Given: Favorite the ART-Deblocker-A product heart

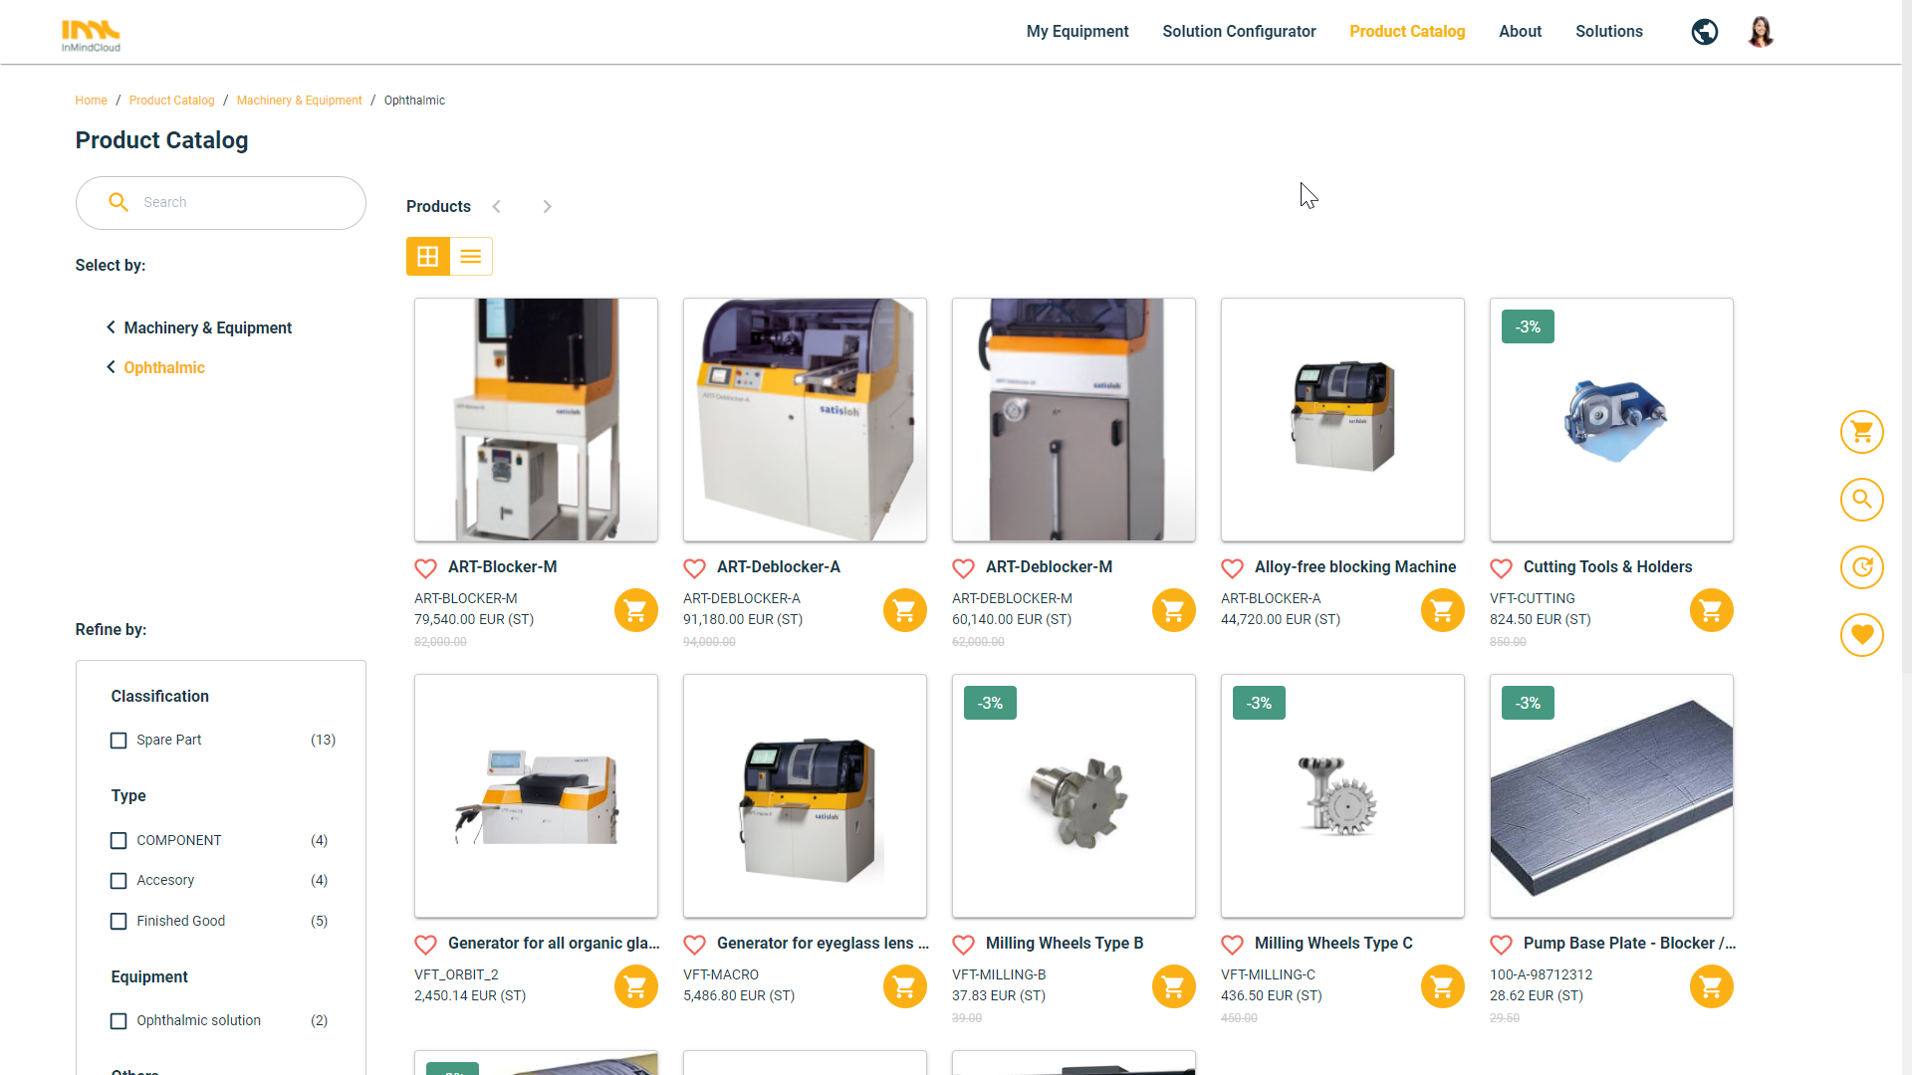Looking at the screenshot, I should click(694, 568).
